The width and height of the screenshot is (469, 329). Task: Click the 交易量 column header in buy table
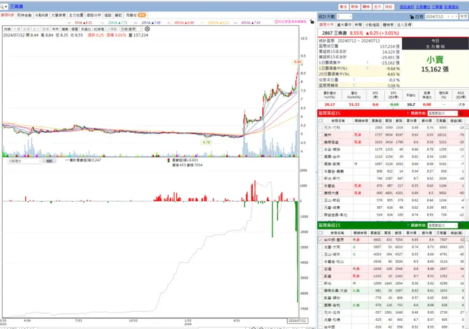[441, 121]
